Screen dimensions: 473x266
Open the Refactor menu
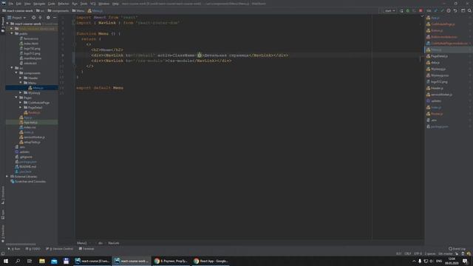pos(64,4)
